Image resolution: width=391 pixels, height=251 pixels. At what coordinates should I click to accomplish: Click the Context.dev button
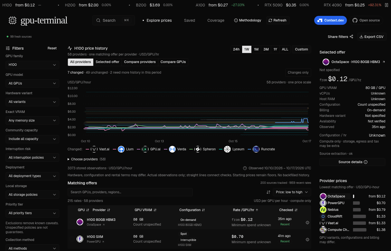pyautogui.click(x=331, y=20)
